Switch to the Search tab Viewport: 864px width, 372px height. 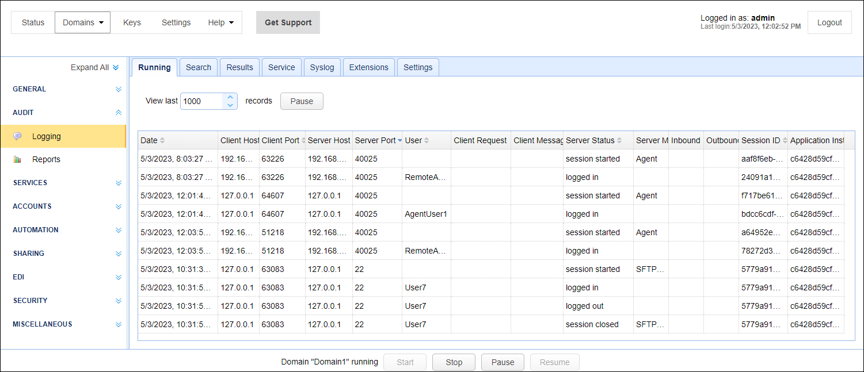pos(199,67)
